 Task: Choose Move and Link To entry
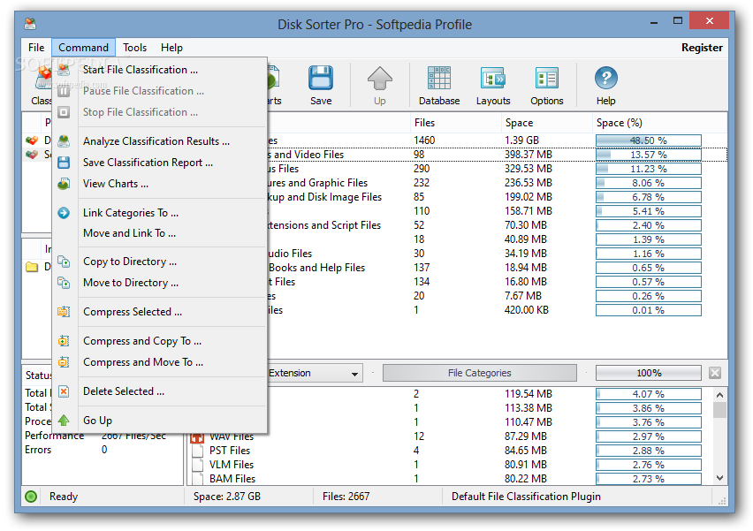point(159,233)
